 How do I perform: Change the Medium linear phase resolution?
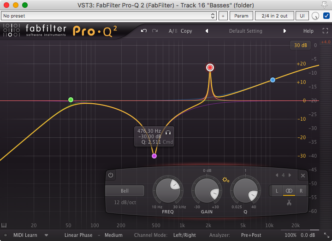(113, 235)
